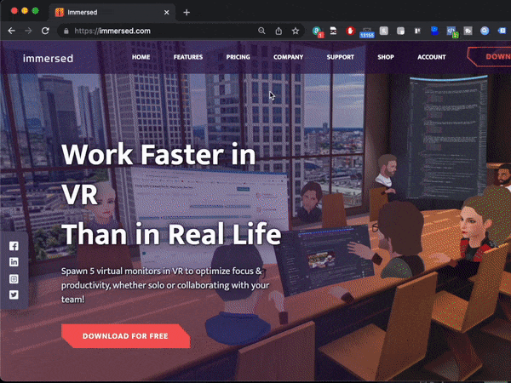Expand the SUPPORT nav menu
The width and height of the screenshot is (511, 383).
pos(340,57)
